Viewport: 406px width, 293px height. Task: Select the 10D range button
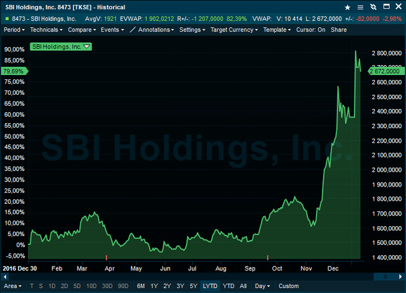(x=91, y=286)
